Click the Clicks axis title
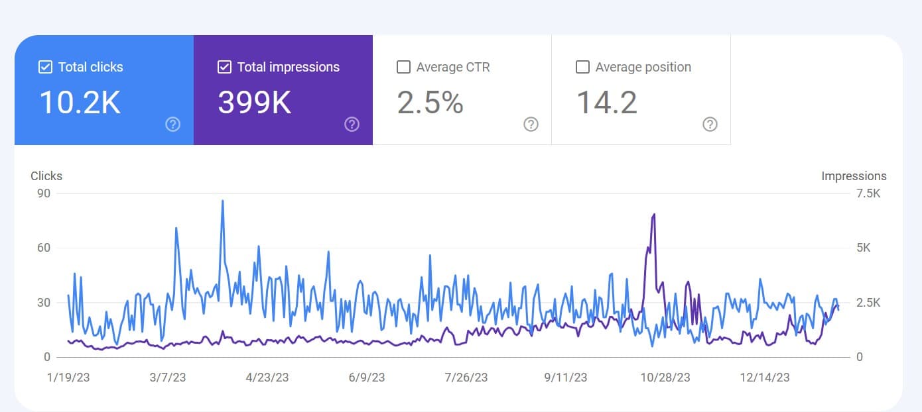This screenshot has height=412, width=922. coord(46,176)
